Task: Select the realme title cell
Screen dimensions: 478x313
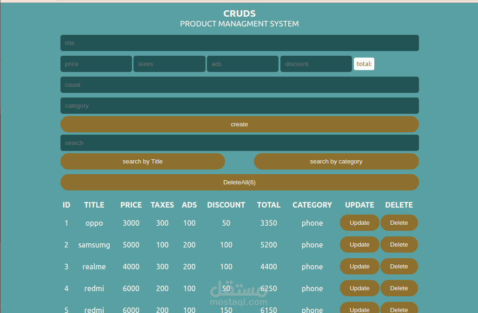Action: click(x=94, y=267)
